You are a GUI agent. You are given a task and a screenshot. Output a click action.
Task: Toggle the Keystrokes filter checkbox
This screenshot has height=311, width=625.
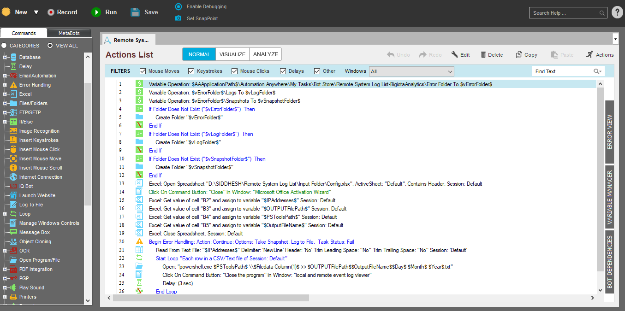pyautogui.click(x=191, y=71)
